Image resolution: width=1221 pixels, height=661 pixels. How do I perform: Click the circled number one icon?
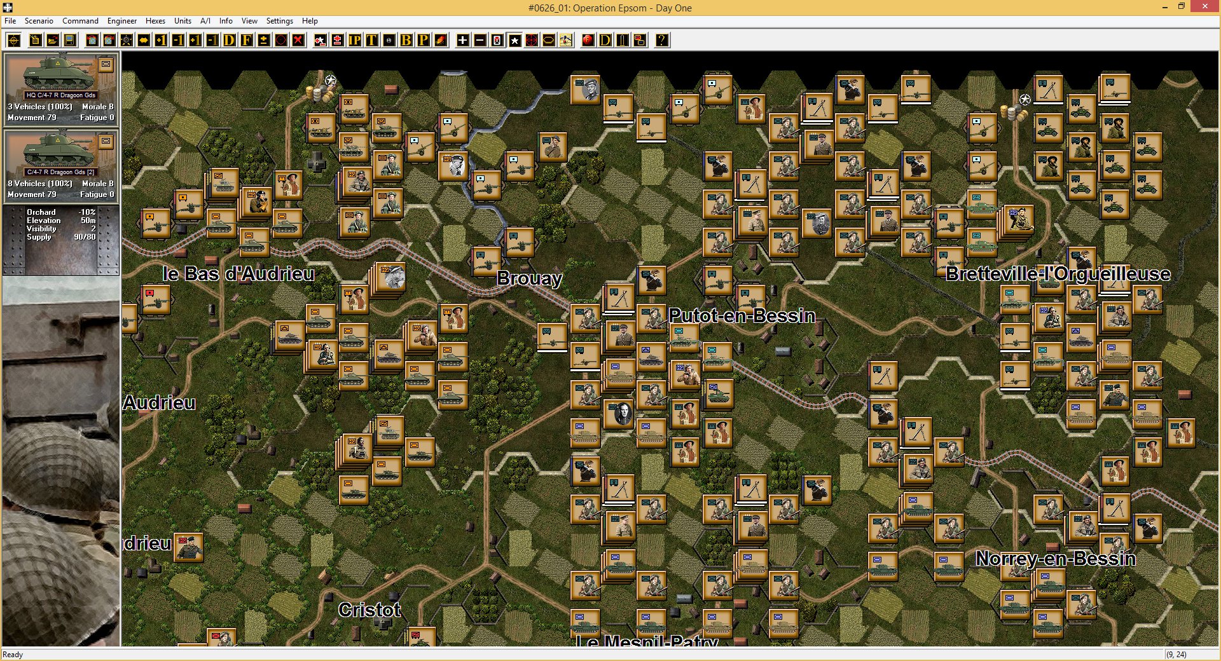tap(389, 41)
